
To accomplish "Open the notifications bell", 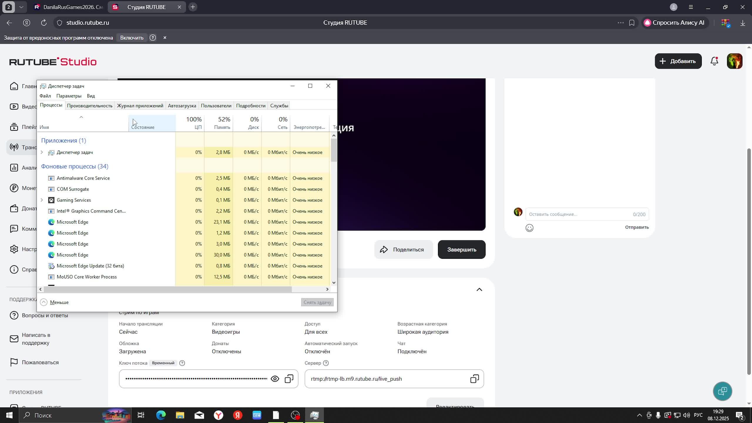I will point(714,61).
